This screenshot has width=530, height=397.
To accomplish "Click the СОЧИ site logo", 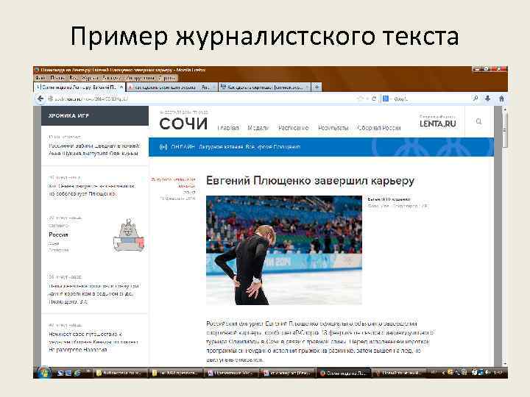I will point(183,124).
